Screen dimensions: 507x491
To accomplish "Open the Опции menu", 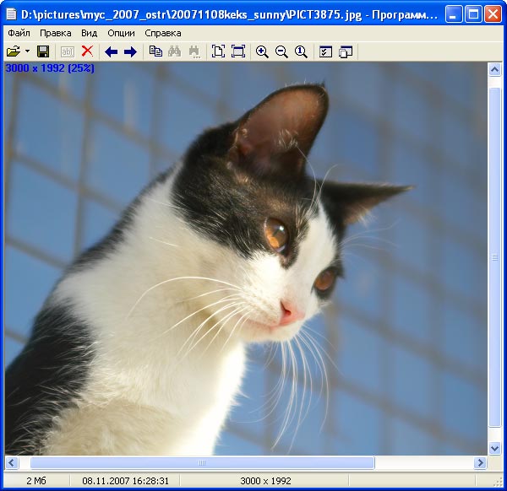I will click(121, 33).
